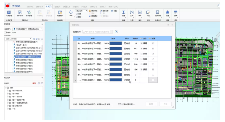Switch to 质量(Q) menu tab
The image size is (225, 122).
66,7
